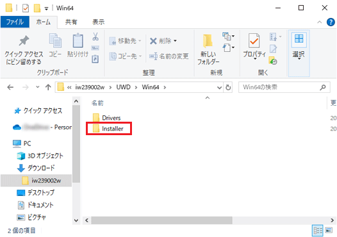Refresh the current folder
This screenshot has height=237, width=337.
pos(228,88)
